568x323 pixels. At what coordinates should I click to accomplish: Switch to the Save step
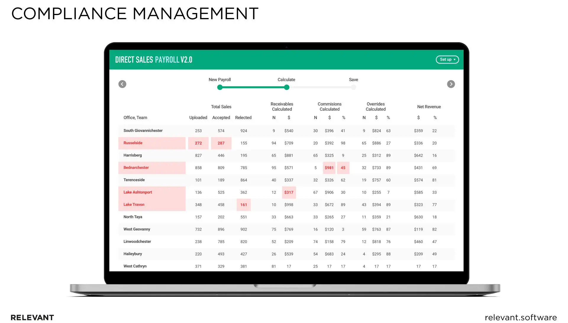353,79
